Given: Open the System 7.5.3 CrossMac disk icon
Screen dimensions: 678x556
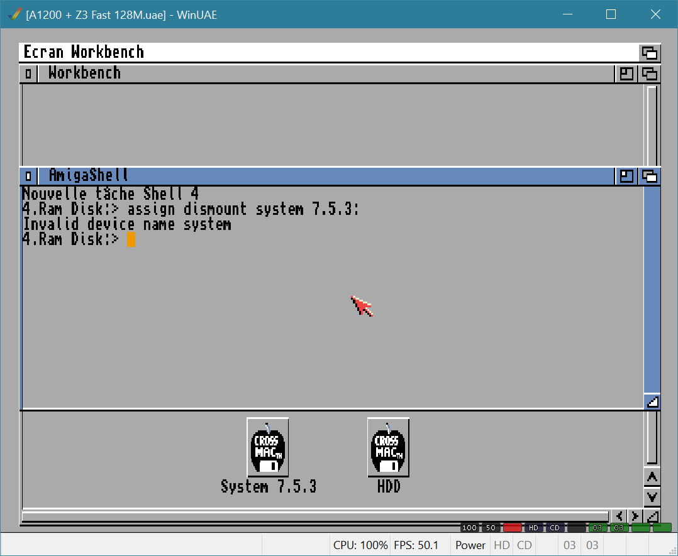Looking at the screenshot, I should click(x=267, y=447).
